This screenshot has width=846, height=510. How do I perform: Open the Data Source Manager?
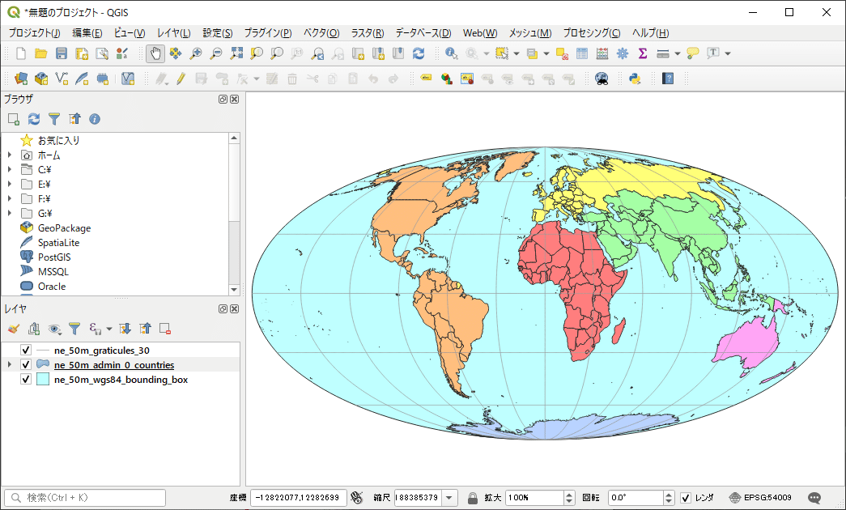(22, 79)
